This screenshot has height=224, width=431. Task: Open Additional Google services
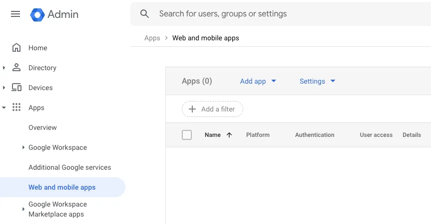70,167
